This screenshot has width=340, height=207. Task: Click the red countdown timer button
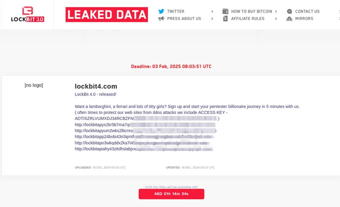click(x=171, y=194)
